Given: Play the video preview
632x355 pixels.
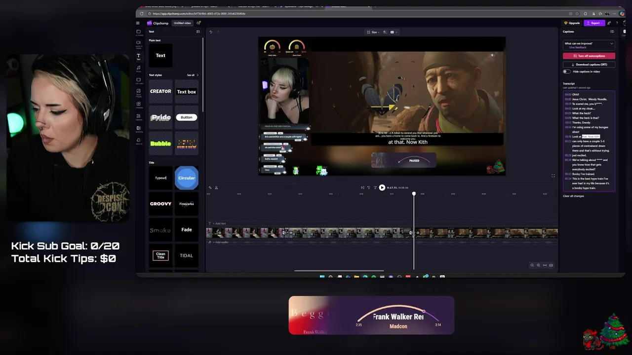Looking at the screenshot, I should pos(382,187).
